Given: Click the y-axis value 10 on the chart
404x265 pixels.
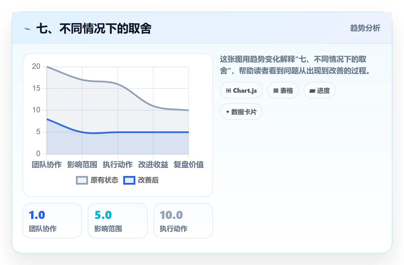Looking at the screenshot, I should click(36, 110).
